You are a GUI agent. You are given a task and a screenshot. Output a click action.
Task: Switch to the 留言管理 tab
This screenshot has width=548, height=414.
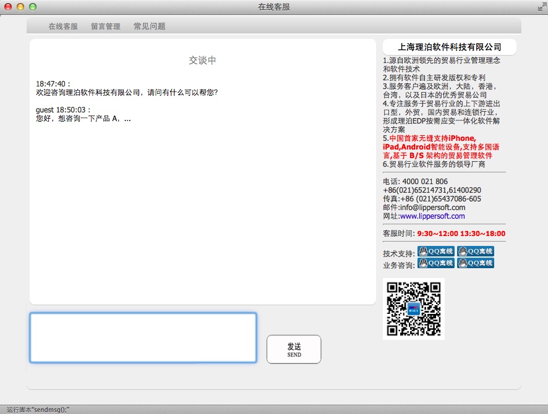pyautogui.click(x=106, y=27)
